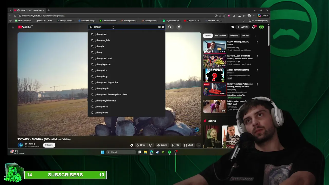
Task: Save video with Uložiť button
Action: click(x=188, y=145)
